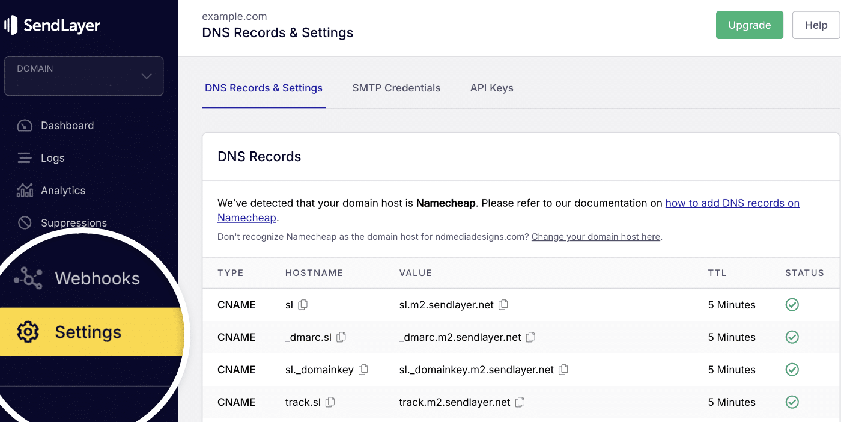Copy the sl._domainkey hostname
841x422 pixels.
click(x=363, y=370)
